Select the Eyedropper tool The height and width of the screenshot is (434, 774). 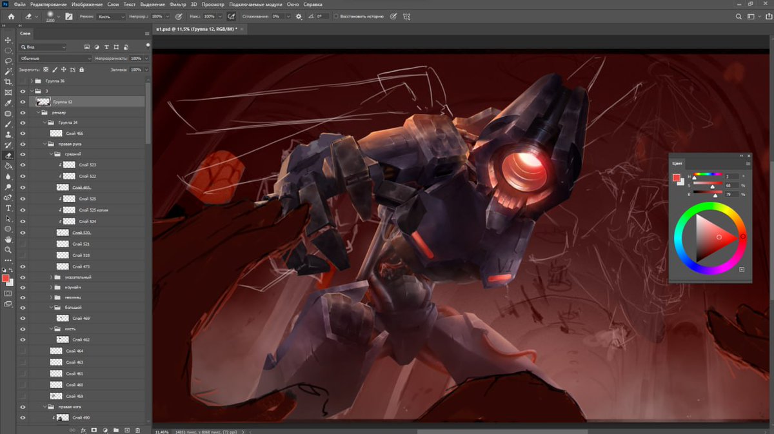(x=8, y=103)
